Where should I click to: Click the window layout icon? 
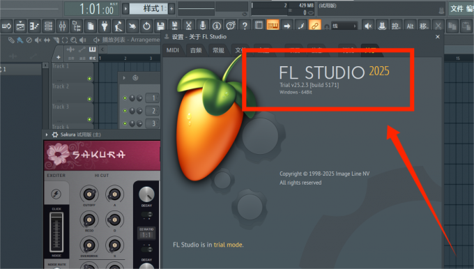(x=259, y=25)
